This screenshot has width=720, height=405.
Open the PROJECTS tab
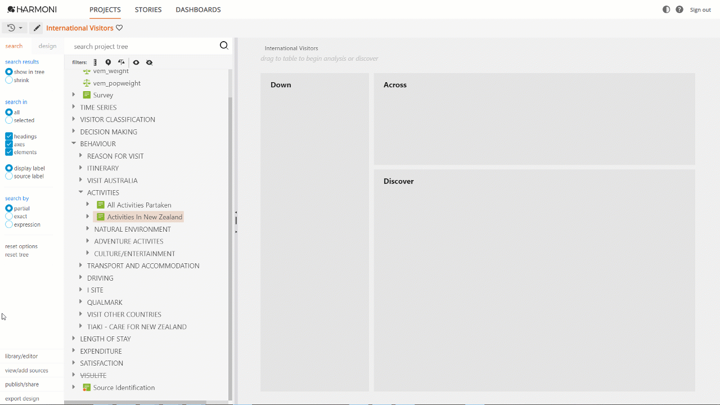coord(105,10)
